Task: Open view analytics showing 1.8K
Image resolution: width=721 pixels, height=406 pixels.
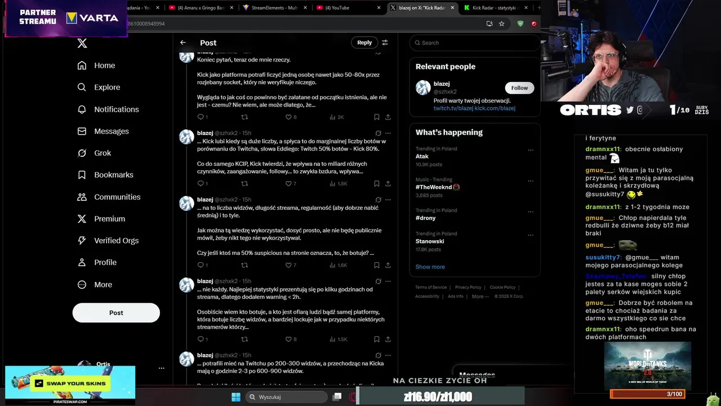Action: point(338,184)
